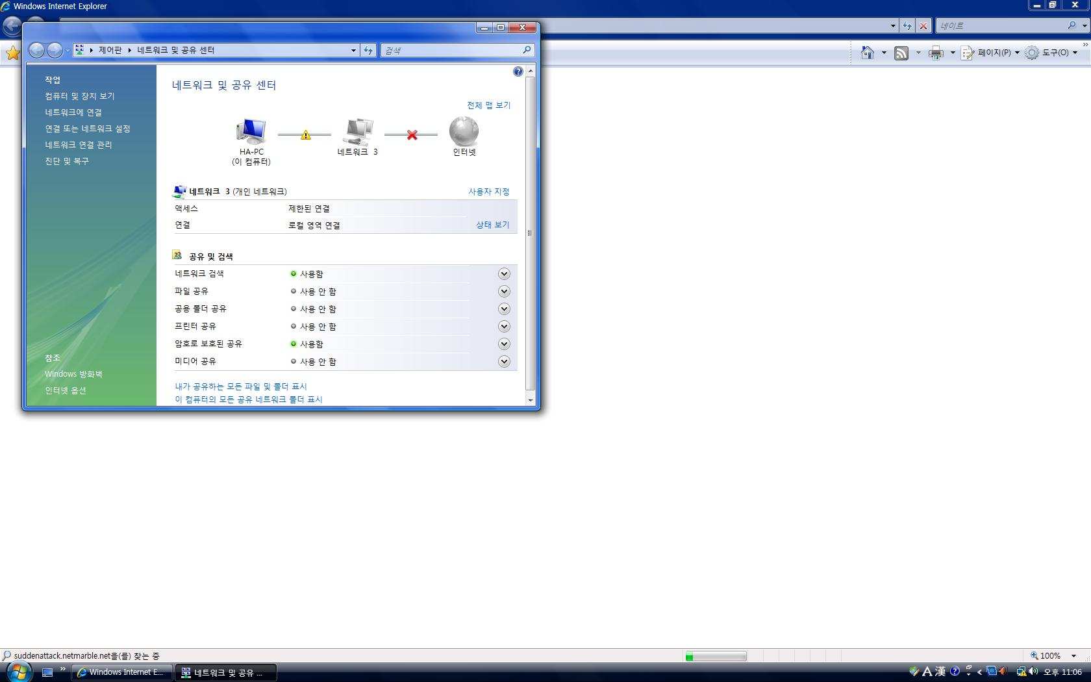
Task: Click the 상태 보기 link
Action: pos(493,225)
